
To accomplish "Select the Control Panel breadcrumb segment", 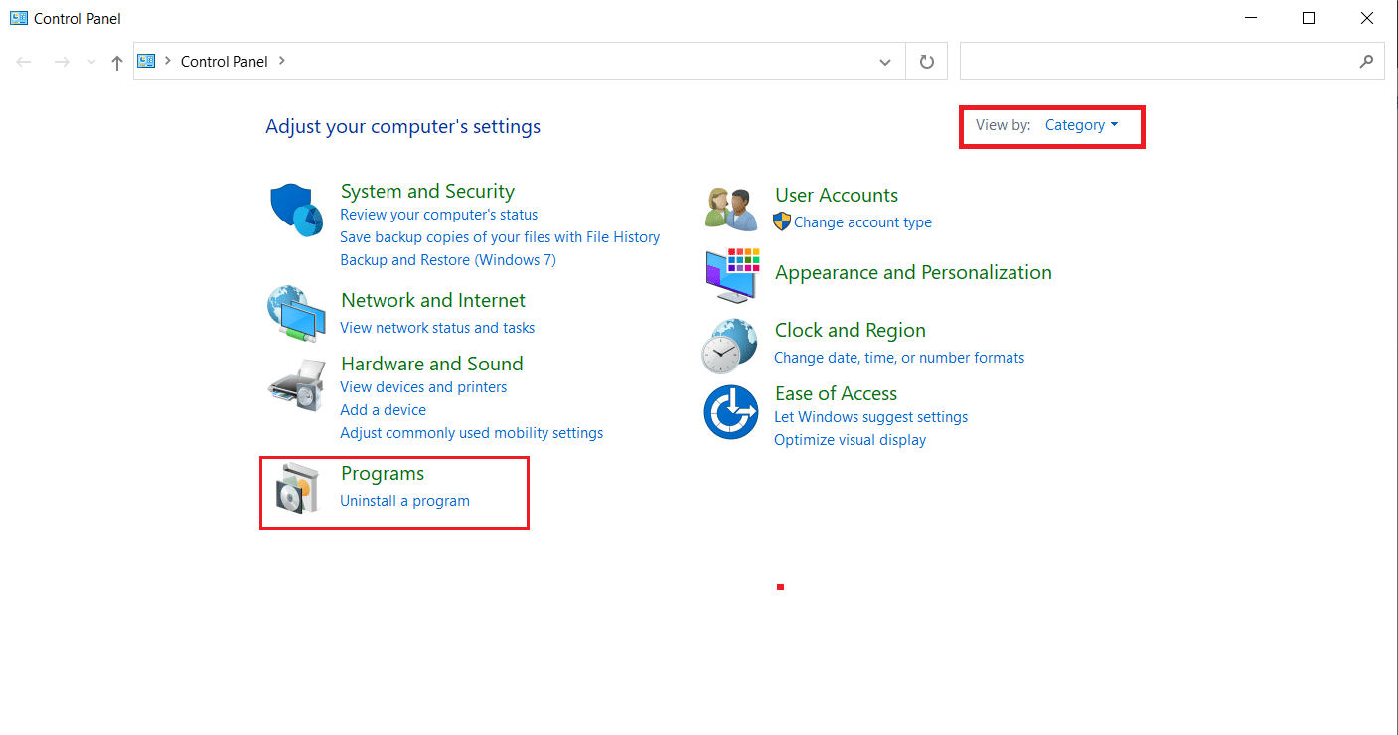I will tap(225, 61).
